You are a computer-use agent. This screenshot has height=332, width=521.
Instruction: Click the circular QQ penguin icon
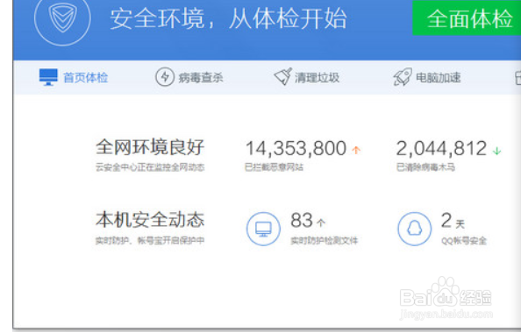click(x=414, y=229)
